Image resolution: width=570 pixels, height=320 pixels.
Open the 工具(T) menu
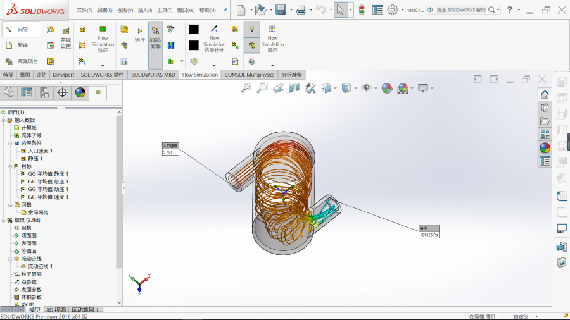165,10
